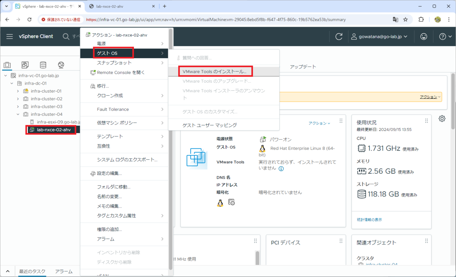Screen dimensions: 456x277
Task: Select infra-dc-01 datacenter in tree
Action: click(35, 83)
